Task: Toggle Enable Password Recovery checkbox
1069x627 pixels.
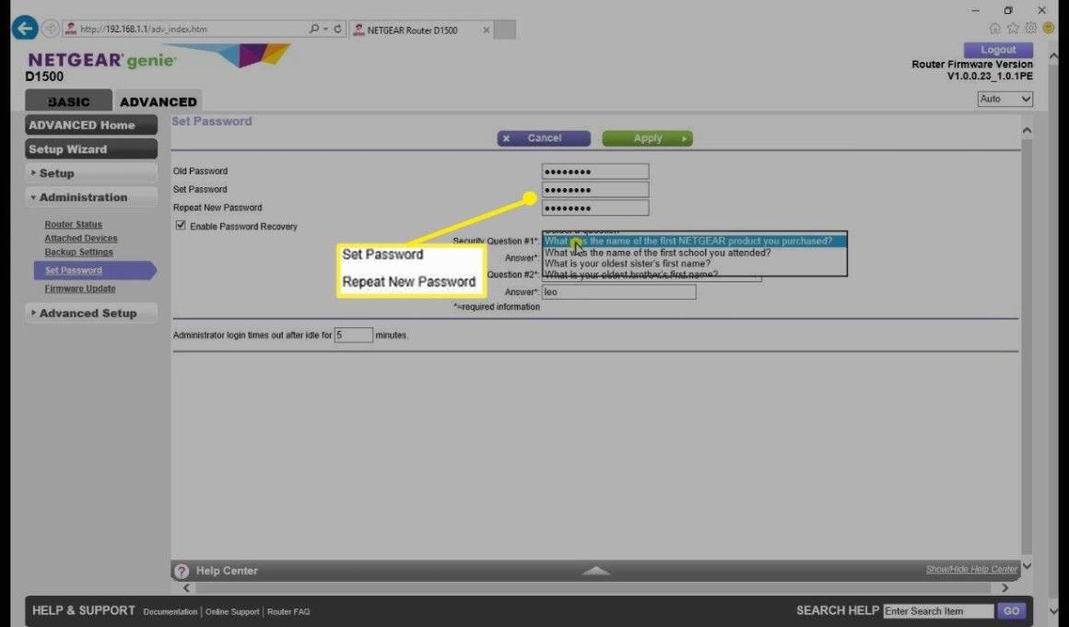Action: (x=181, y=225)
